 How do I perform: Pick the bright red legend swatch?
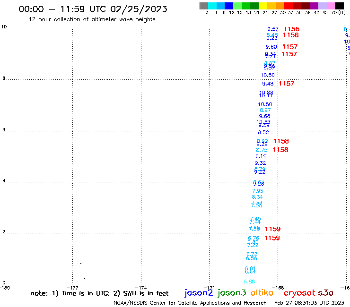click(x=289, y=6)
